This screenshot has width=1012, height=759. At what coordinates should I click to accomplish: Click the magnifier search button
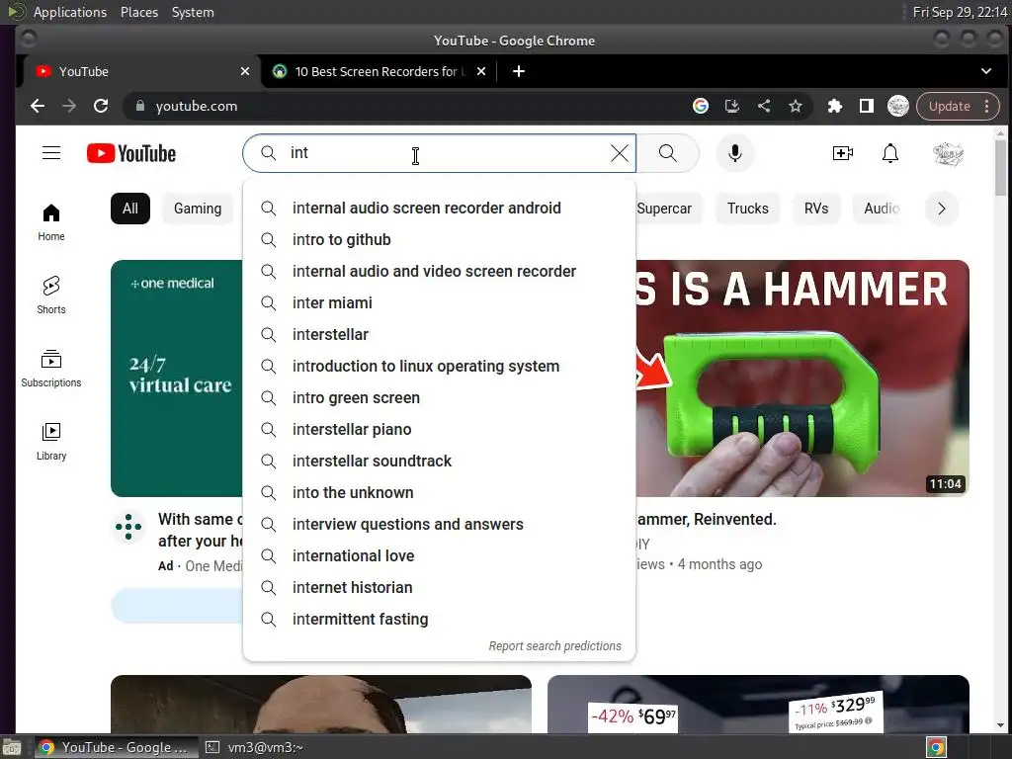[668, 153]
